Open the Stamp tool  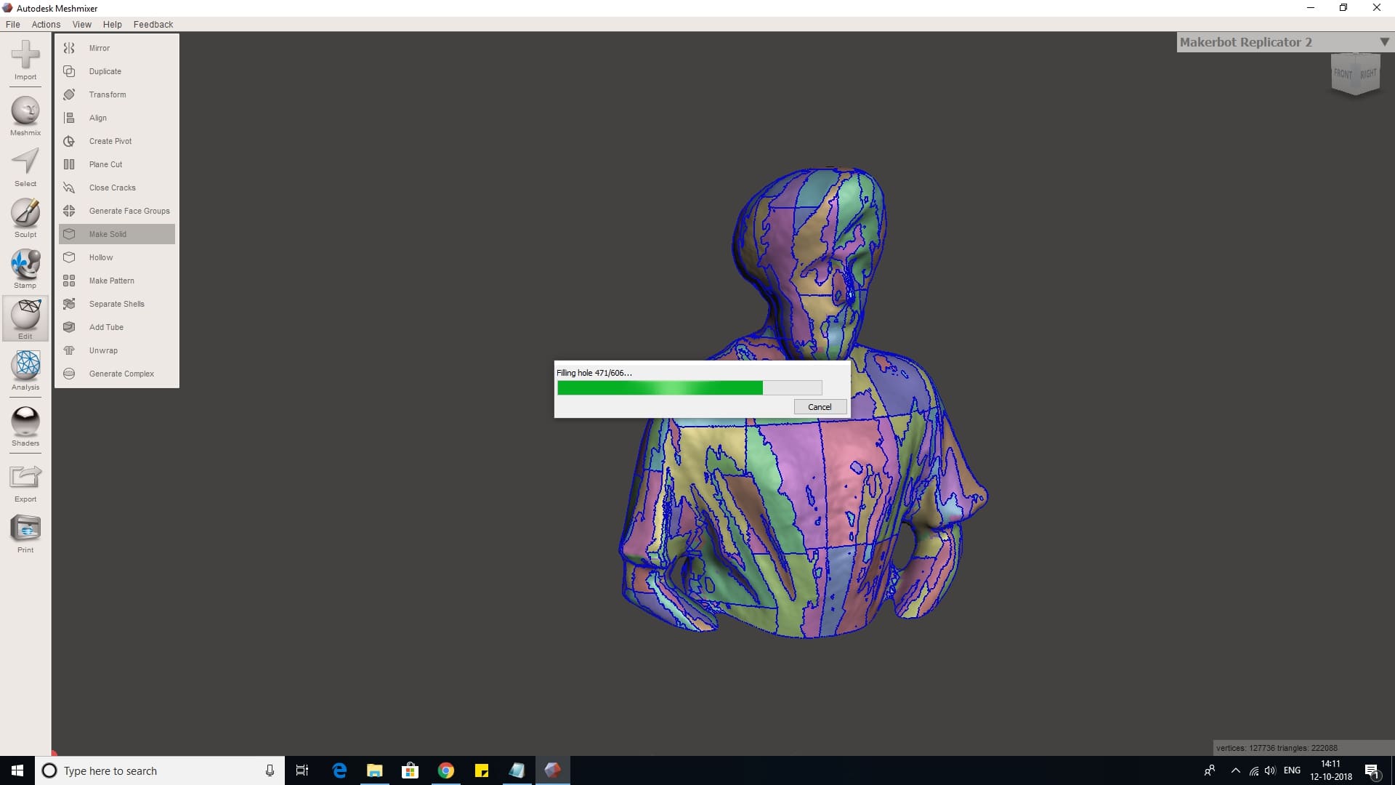25,269
